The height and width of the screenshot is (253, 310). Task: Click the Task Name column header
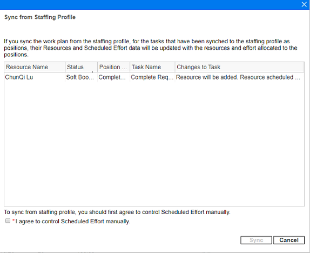pos(152,67)
